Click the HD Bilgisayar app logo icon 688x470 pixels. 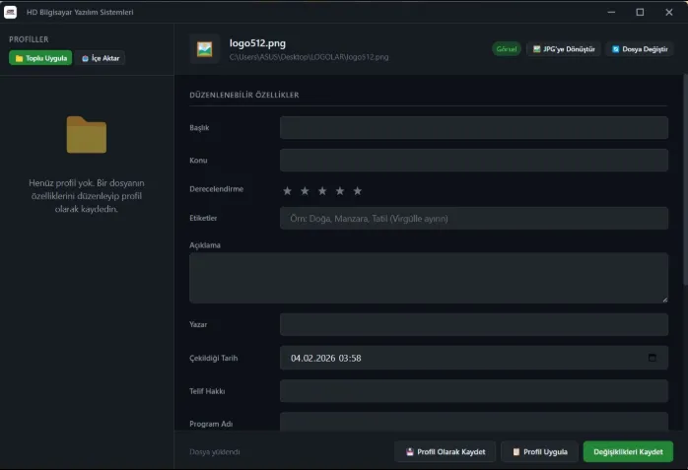point(11,12)
